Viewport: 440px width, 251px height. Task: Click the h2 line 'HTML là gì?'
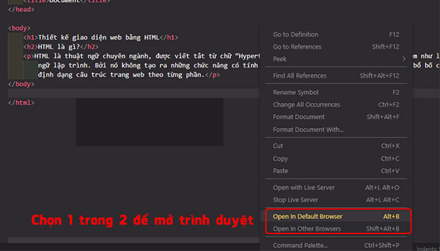(x=61, y=47)
